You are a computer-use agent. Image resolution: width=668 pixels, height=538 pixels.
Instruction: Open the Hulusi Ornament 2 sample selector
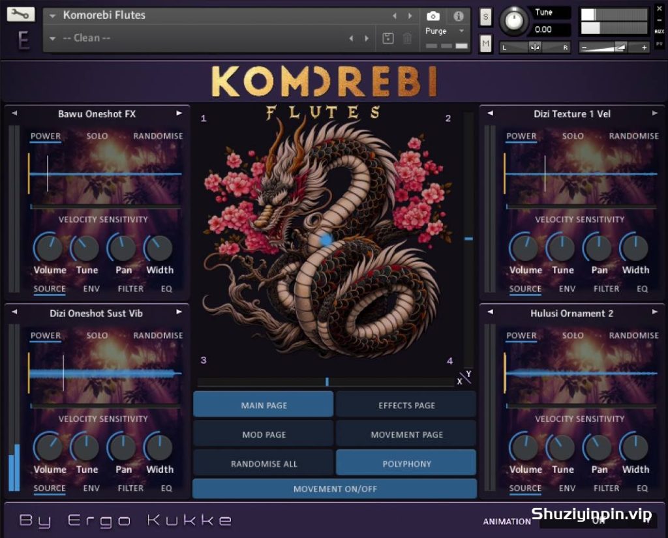tap(571, 313)
